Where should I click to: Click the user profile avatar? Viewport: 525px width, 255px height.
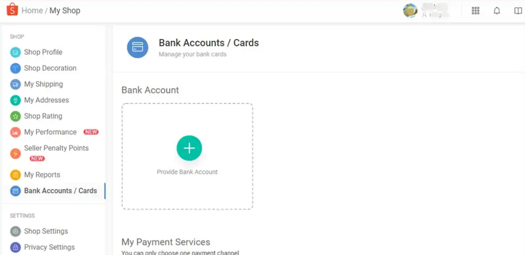(410, 11)
